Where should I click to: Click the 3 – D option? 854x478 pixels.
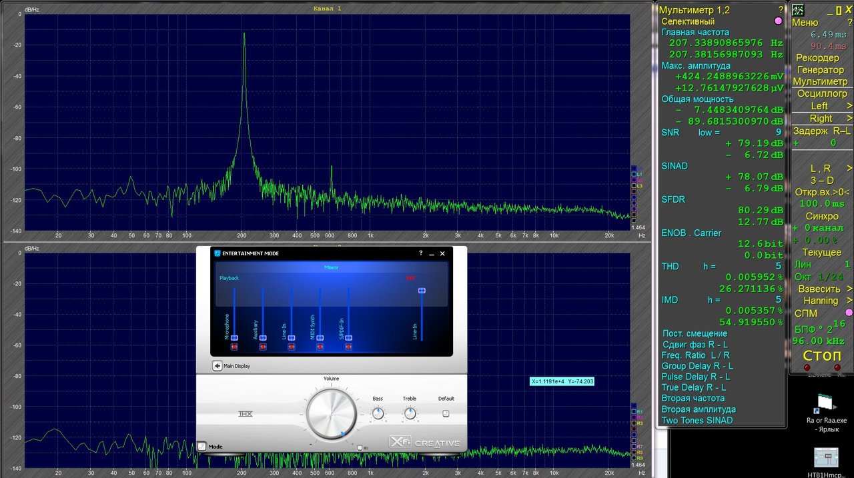coord(822,181)
